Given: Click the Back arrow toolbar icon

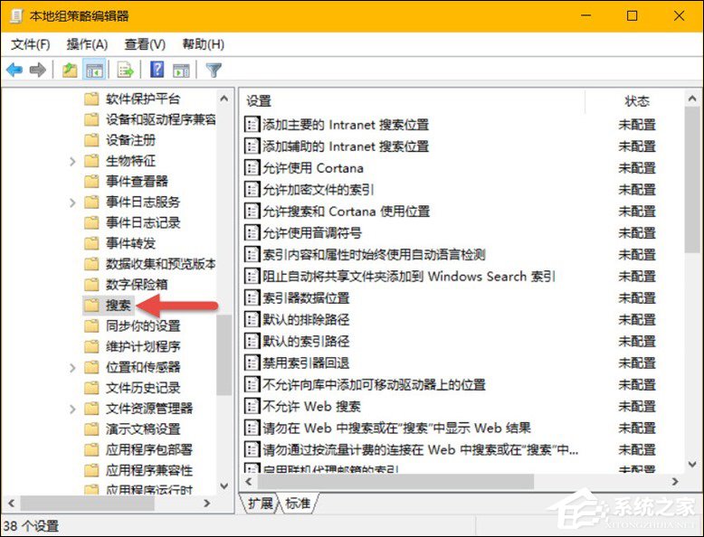Looking at the screenshot, I should click(14, 70).
